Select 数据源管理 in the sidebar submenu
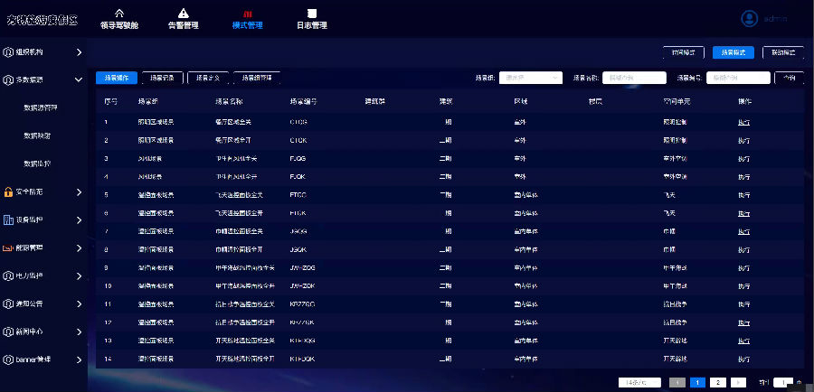The width and height of the screenshot is (814, 392). pyautogui.click(x=40, y=108)
